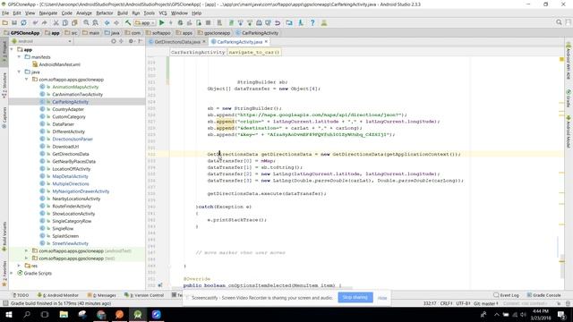Click the GPSCloneApp breadcrumb in navigation bar

(21, 33)
